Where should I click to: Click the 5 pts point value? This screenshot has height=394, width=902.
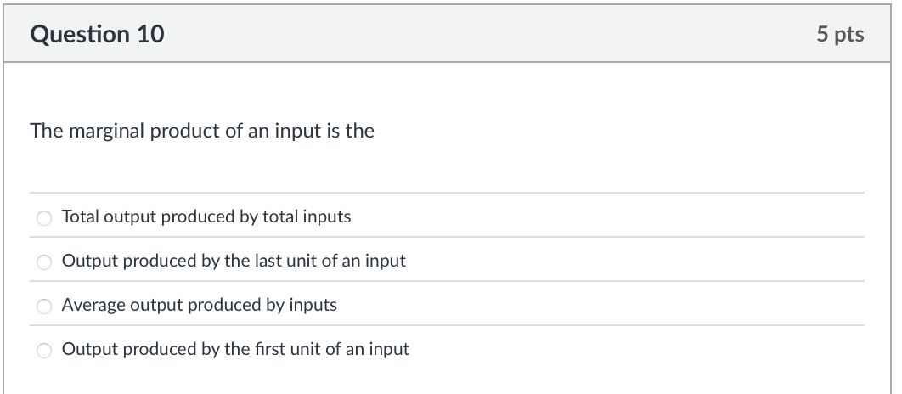(x=840, y=34)
